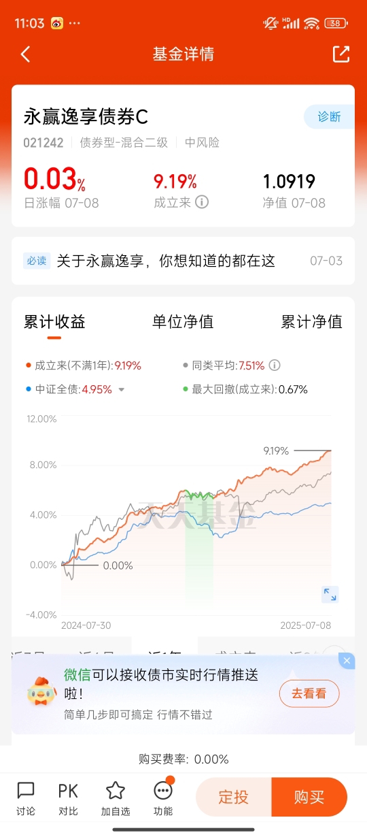
Task: Open 讨论 discussion icon
Action: click(x=26, y=798)
